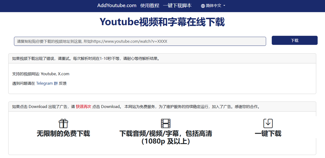
Task: Click the gift icon above 无限制的免费下载
Action: [x=63, y=124]
